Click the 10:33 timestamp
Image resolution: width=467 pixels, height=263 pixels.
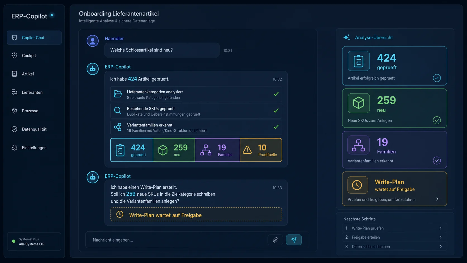(x=277, y=188)
